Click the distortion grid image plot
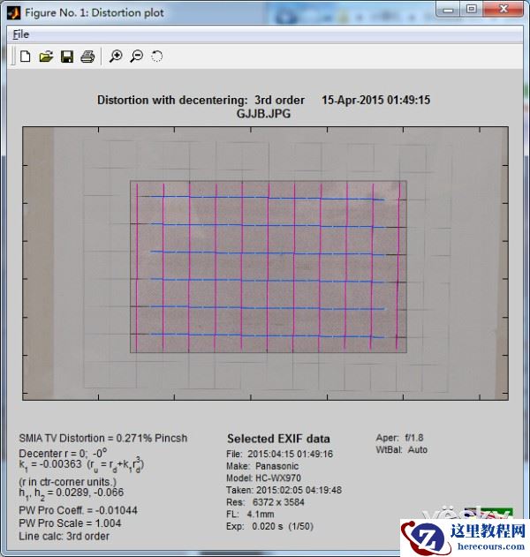This screenshot has width=530, height=557. 265,263
